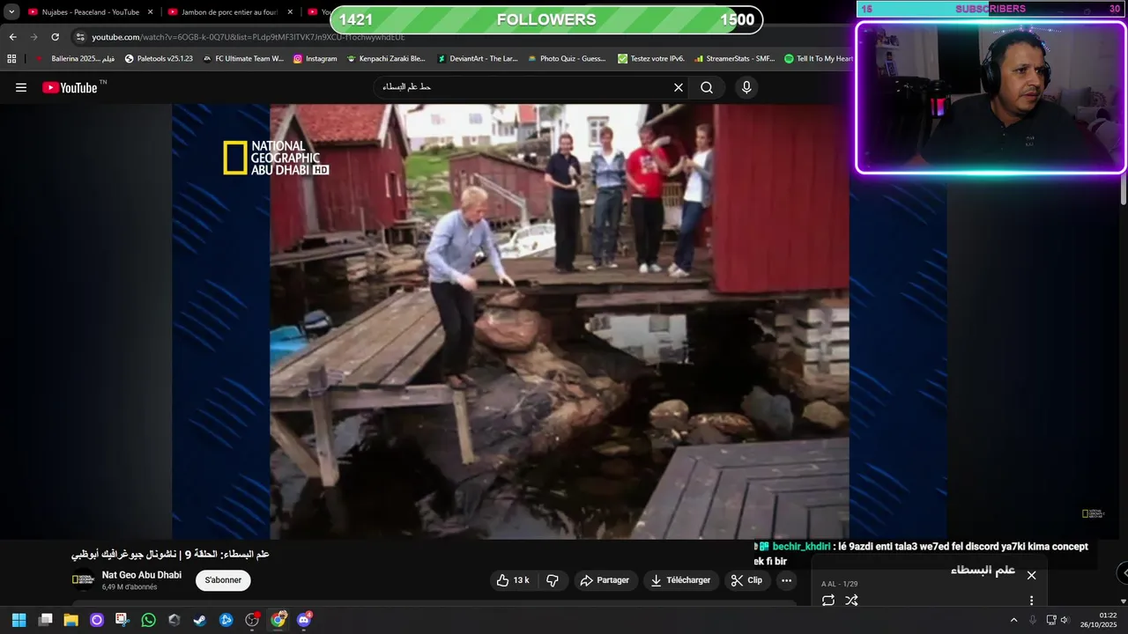Open the Tell It To My Heart bookmark

819,59
